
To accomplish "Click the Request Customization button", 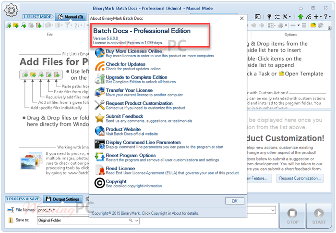I will pyautogui.click(x=300, y=178).
